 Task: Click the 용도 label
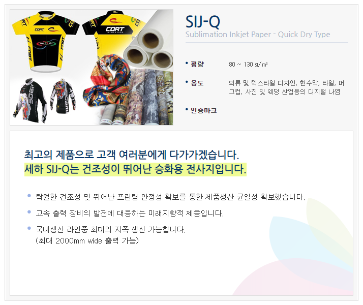coord(197,83)
